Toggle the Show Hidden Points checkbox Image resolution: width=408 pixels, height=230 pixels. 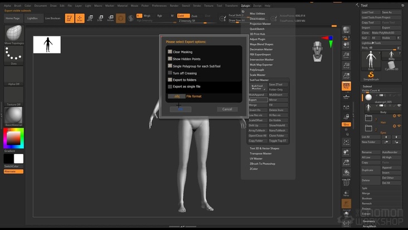(170, 59)
